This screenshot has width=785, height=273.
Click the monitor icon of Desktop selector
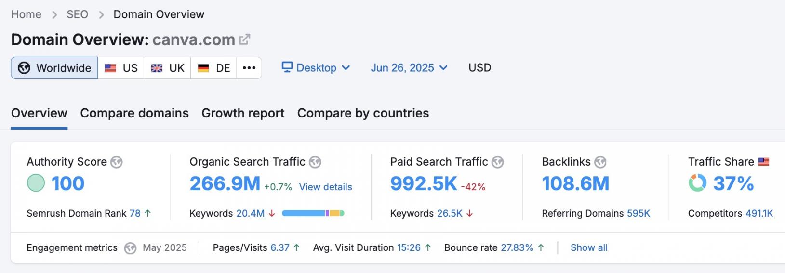287,67
